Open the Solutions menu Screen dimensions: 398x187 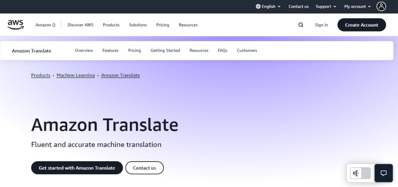coord(138,25)
